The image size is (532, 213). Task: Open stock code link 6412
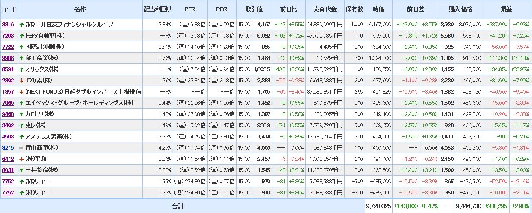tap(8, 159)
